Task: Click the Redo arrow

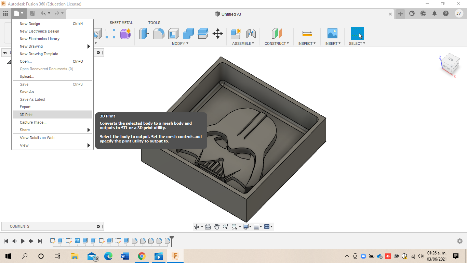Action: pyautogui.click(x=57, y=13)
